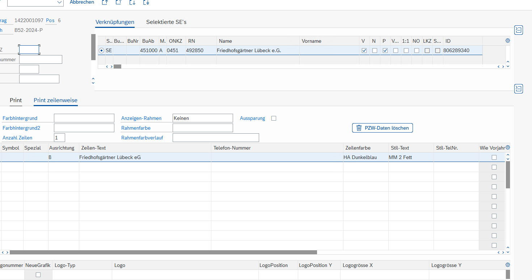
Task: Select SE row radio button
Action: point(101,50)
